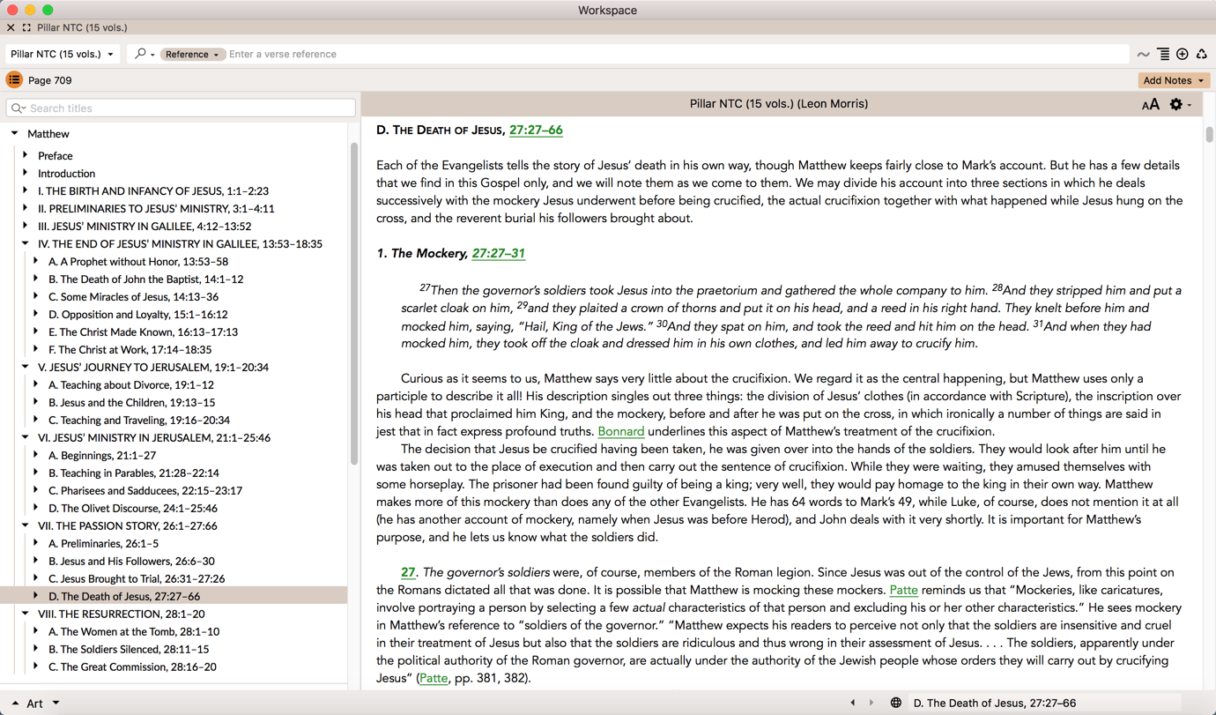Select D. The Death of Jesus in tree
This screenshot has width=1216, height=715.
click(124, 597)
